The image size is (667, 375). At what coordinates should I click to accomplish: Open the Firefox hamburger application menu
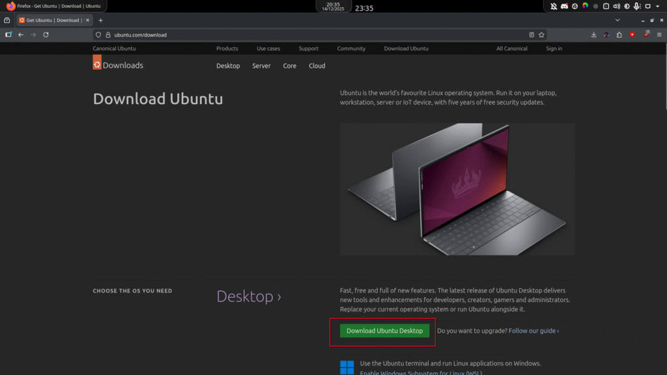pyautogui.click(x=659, y=34)
